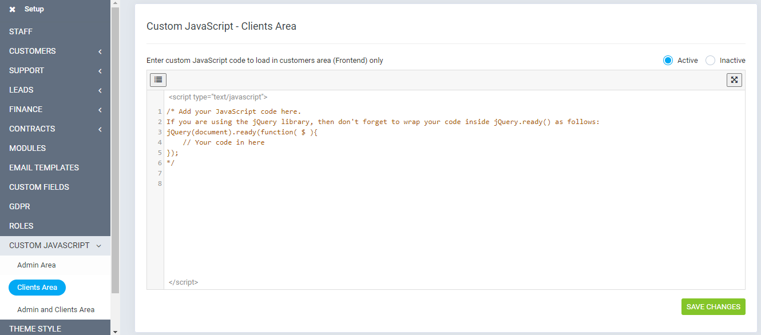Select the Active radio button
The image size is (761, 335).
click(x=668, y=60)
